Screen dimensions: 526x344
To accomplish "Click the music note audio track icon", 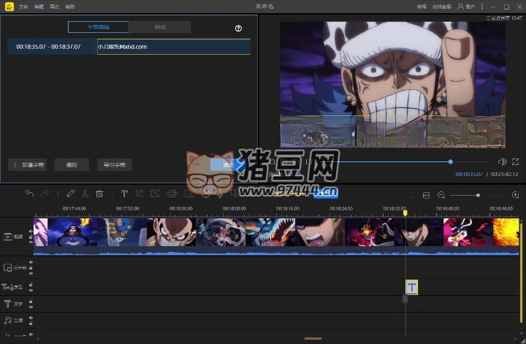I will (8, 320).
